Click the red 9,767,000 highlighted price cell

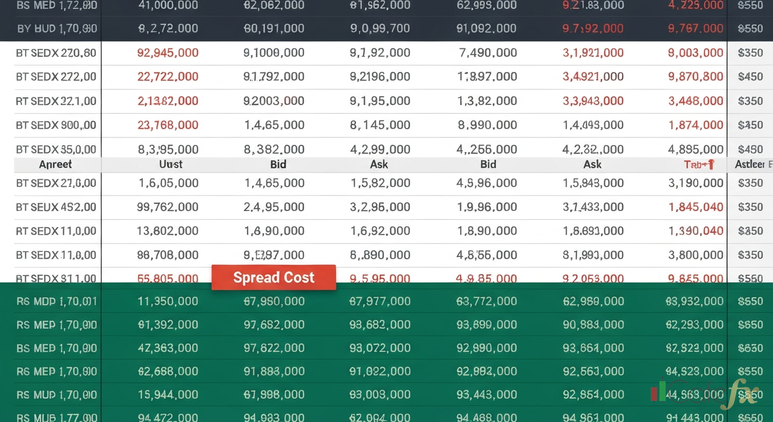point(695,28)
